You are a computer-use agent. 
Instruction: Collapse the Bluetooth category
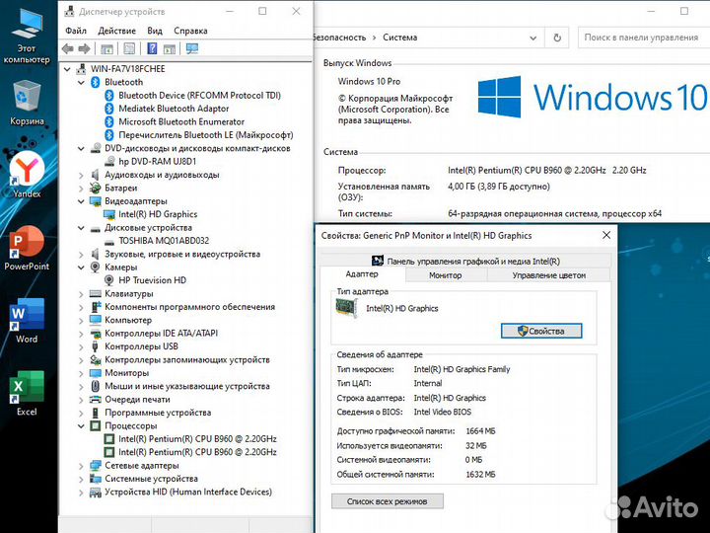coord(81,83)
